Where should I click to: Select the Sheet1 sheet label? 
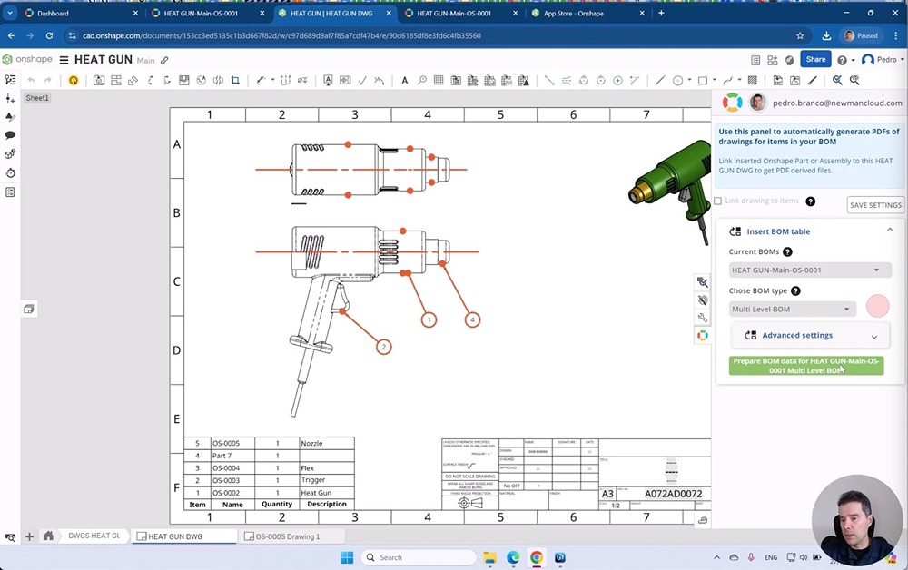(37, 98)
